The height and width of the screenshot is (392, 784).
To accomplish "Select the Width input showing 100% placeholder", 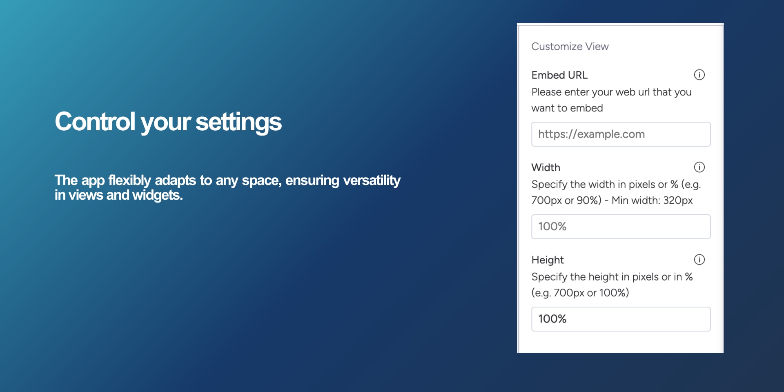I will [621, 227].
